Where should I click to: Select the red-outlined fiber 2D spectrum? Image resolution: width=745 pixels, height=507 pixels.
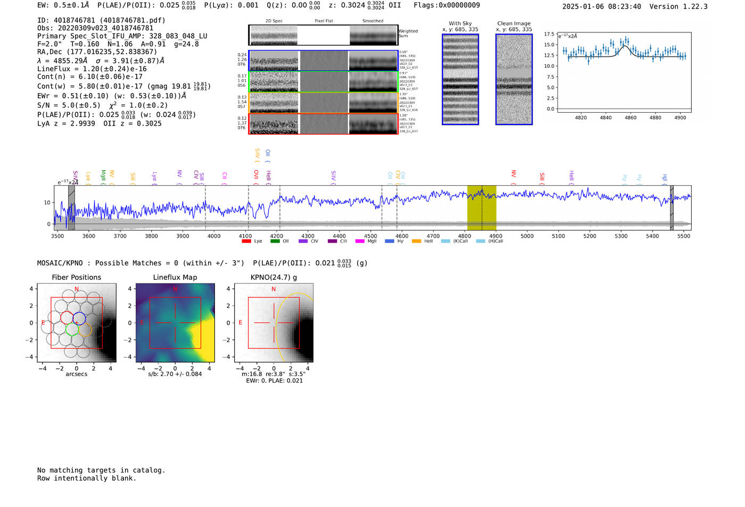tap(323, 124)
